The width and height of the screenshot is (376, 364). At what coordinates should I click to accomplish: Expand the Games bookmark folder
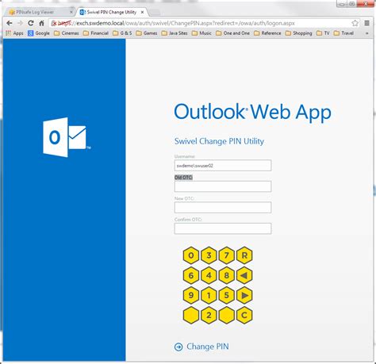tap(147, 33)
